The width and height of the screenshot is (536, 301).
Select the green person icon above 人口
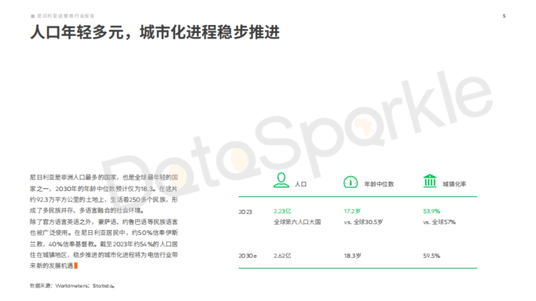click(x=281, y=181)
